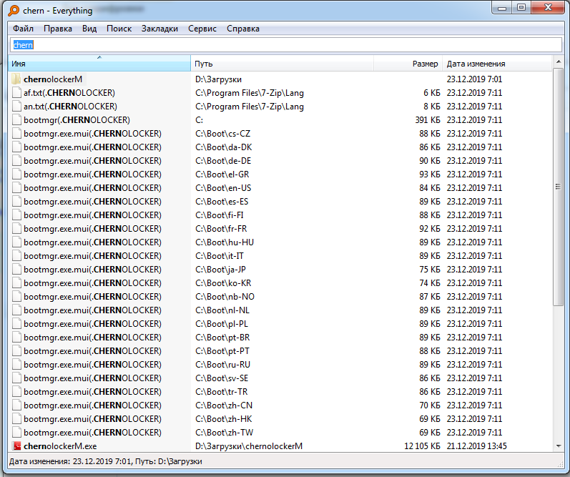Image resolution: width=570 pixels, height=477 pixels.
Task: Click the path C:\Boot\pt-PT
Action: pos(222,351)
